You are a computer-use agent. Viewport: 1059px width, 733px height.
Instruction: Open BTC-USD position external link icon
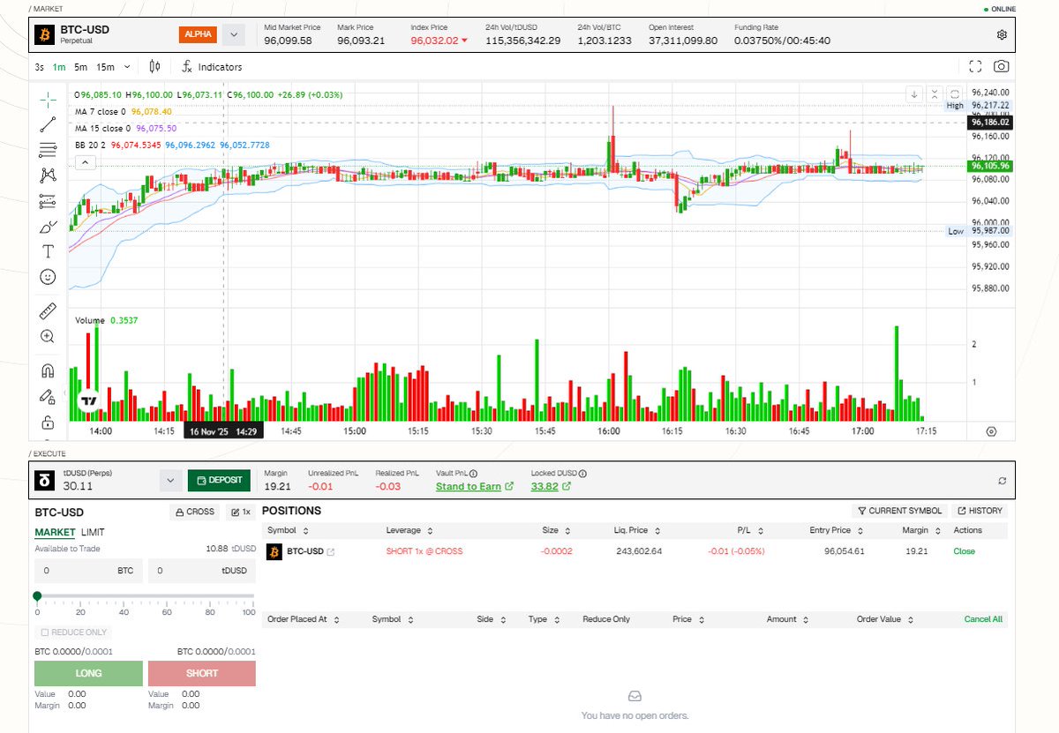331,552
